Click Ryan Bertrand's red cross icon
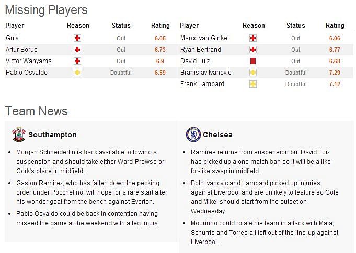This screenshot has width=356, height=253. point(253,50)
